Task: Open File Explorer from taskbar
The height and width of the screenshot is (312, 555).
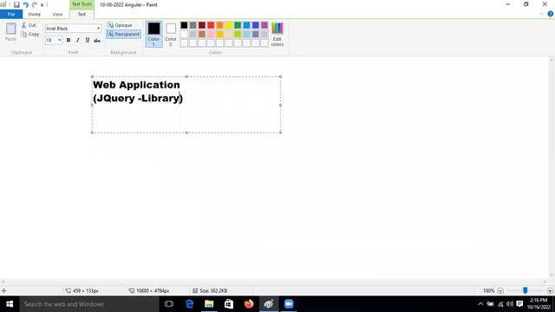Action: 209,304
